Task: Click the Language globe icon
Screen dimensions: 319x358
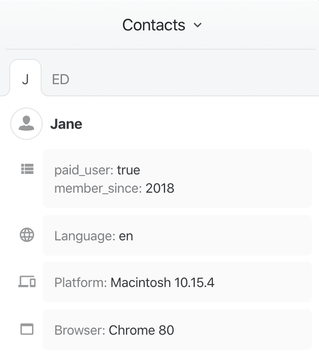Action: pos(27,235)
